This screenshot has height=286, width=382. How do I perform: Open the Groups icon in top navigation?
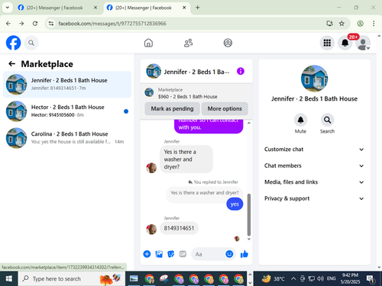click(x=228, y=43)
